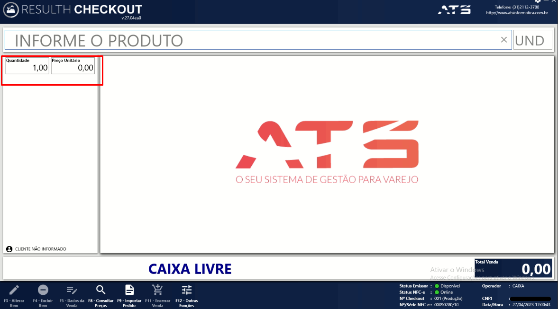
Task: Click the Total Venda 0,00 display
Action: pyautogui.click(x=513, y=268)
